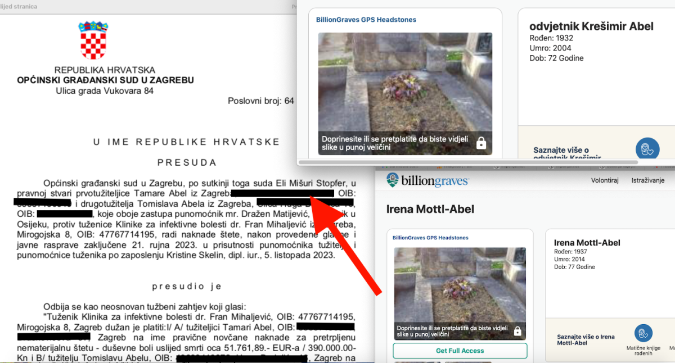Screen dimensions: 675x363
Task: Select the text Umro: 2014
Action: pyautogui.click(x=570, y=260)
